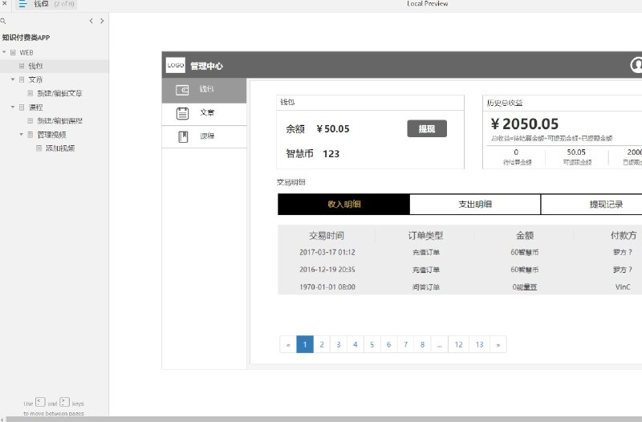The height and width of the screenshot is (422, 642).
Task: Select pagination page 7
Action: [x=406, y=345]
